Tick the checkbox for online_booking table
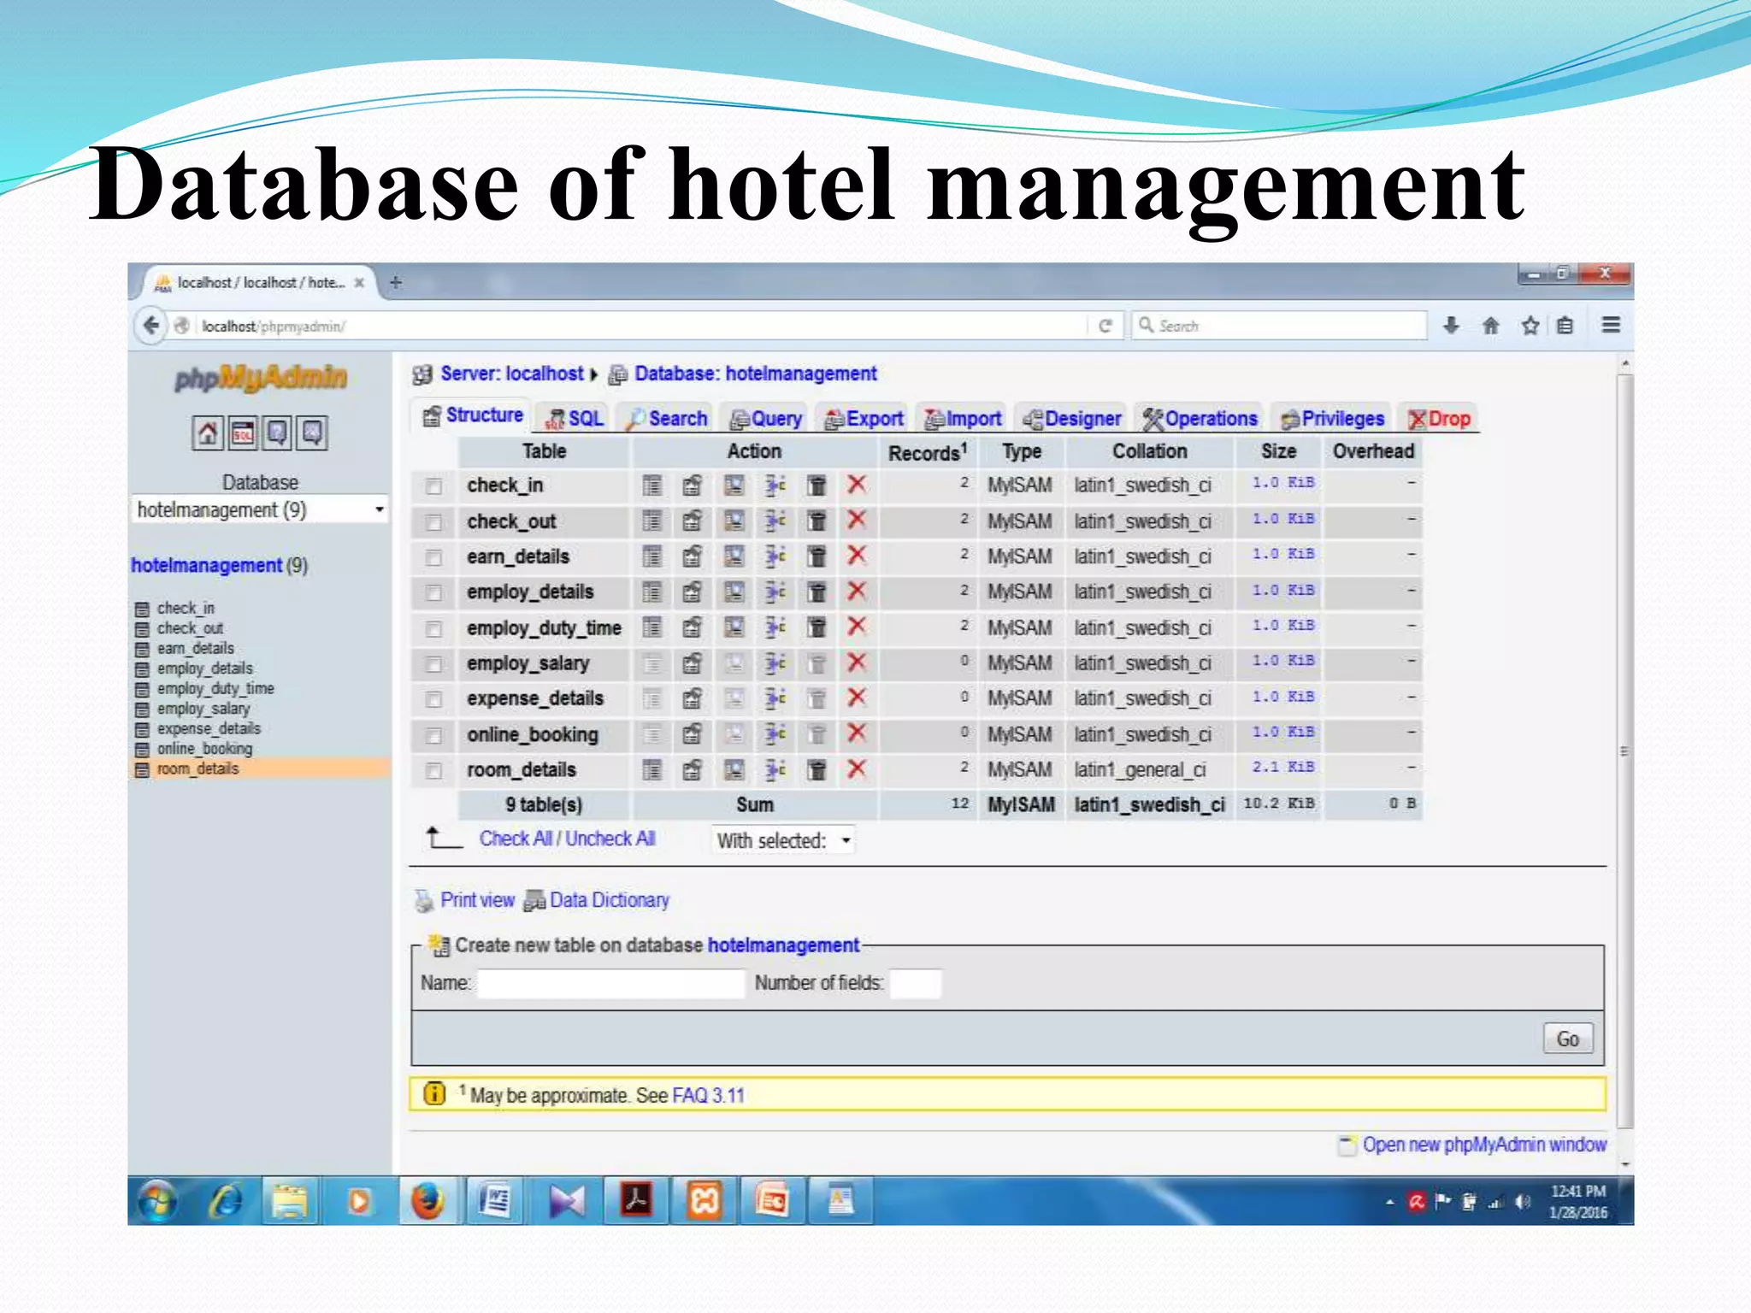 pos(434,735)
